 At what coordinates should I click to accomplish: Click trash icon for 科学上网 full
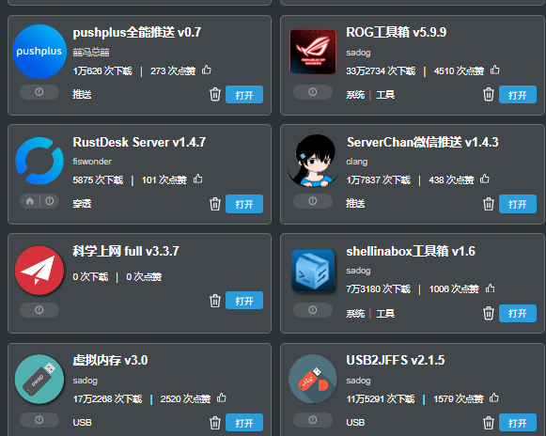pos(215,301)
